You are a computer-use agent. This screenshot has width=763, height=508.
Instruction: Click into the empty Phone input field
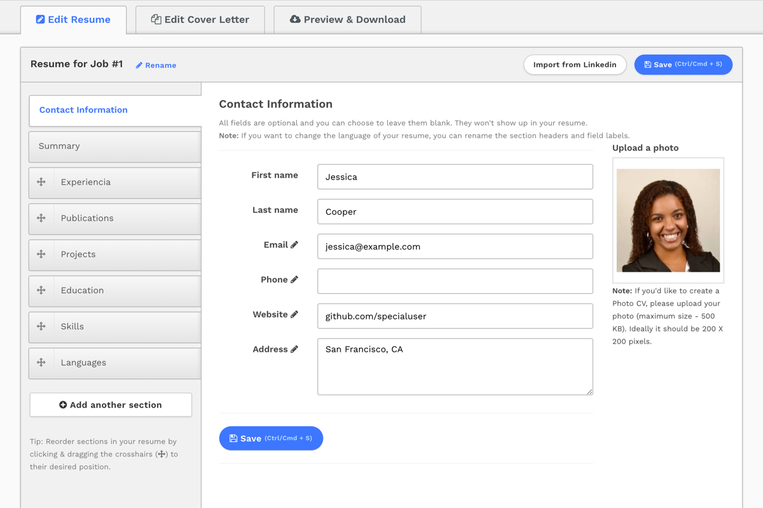pyautogui.click(x=455, y=281)
